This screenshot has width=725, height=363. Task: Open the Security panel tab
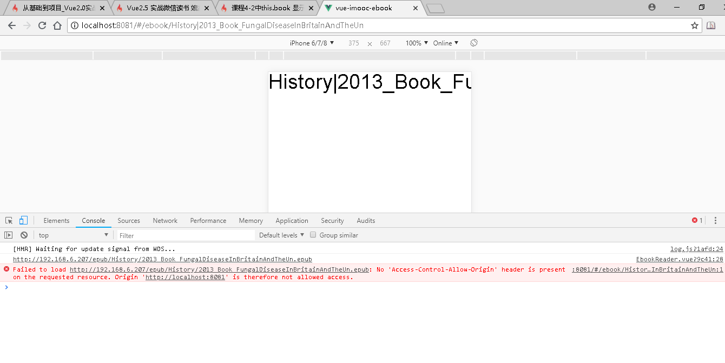click(x=332, y=220)
